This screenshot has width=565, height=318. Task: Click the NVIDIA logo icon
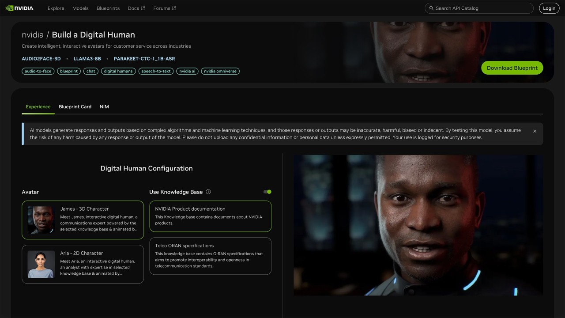9,8
